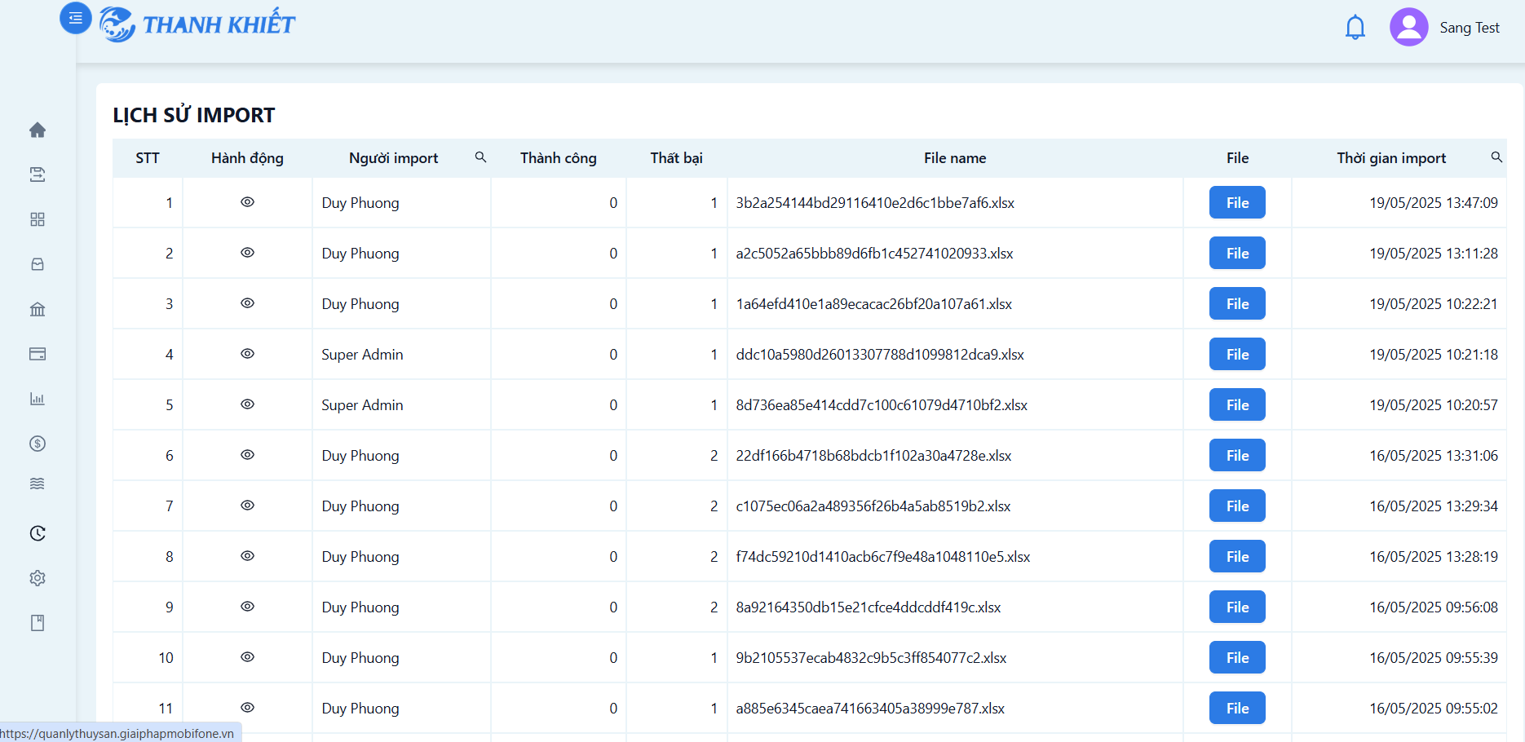Click the Thất bại column header
This screenshot has width=1525, height=742.
coord(676,158)
